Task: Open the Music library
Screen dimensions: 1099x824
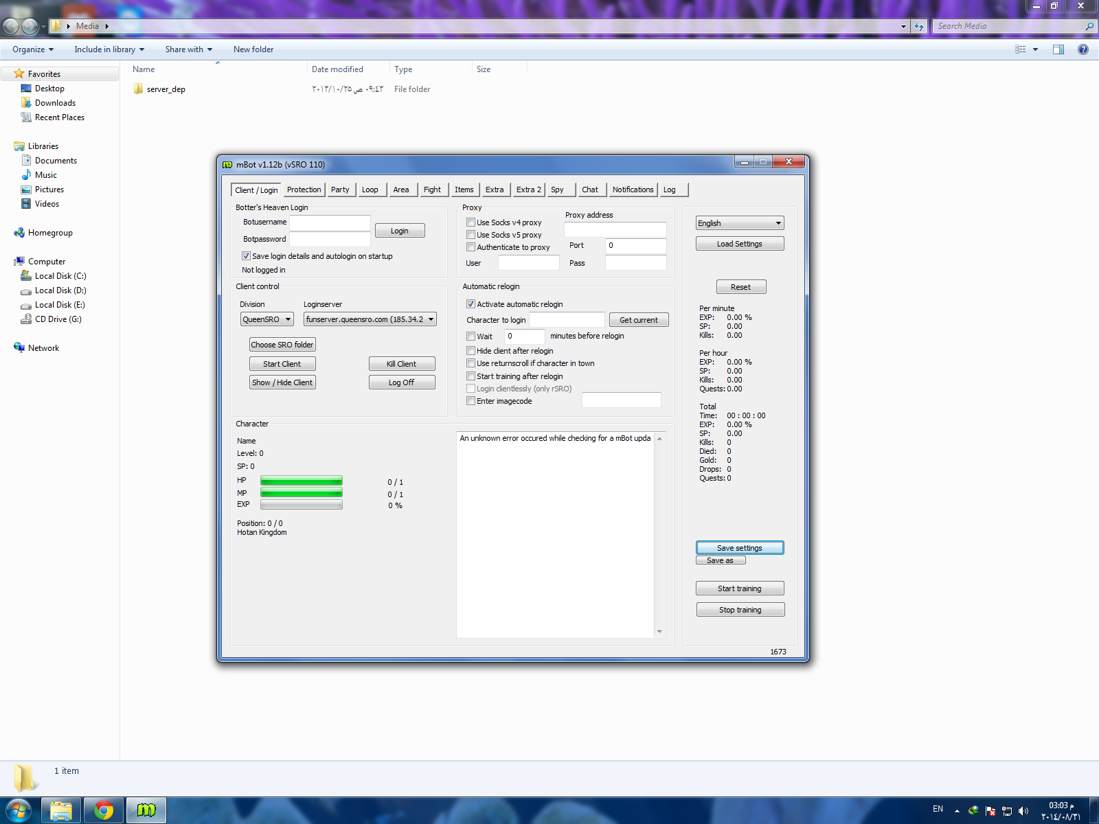Action: pos(46,175)
